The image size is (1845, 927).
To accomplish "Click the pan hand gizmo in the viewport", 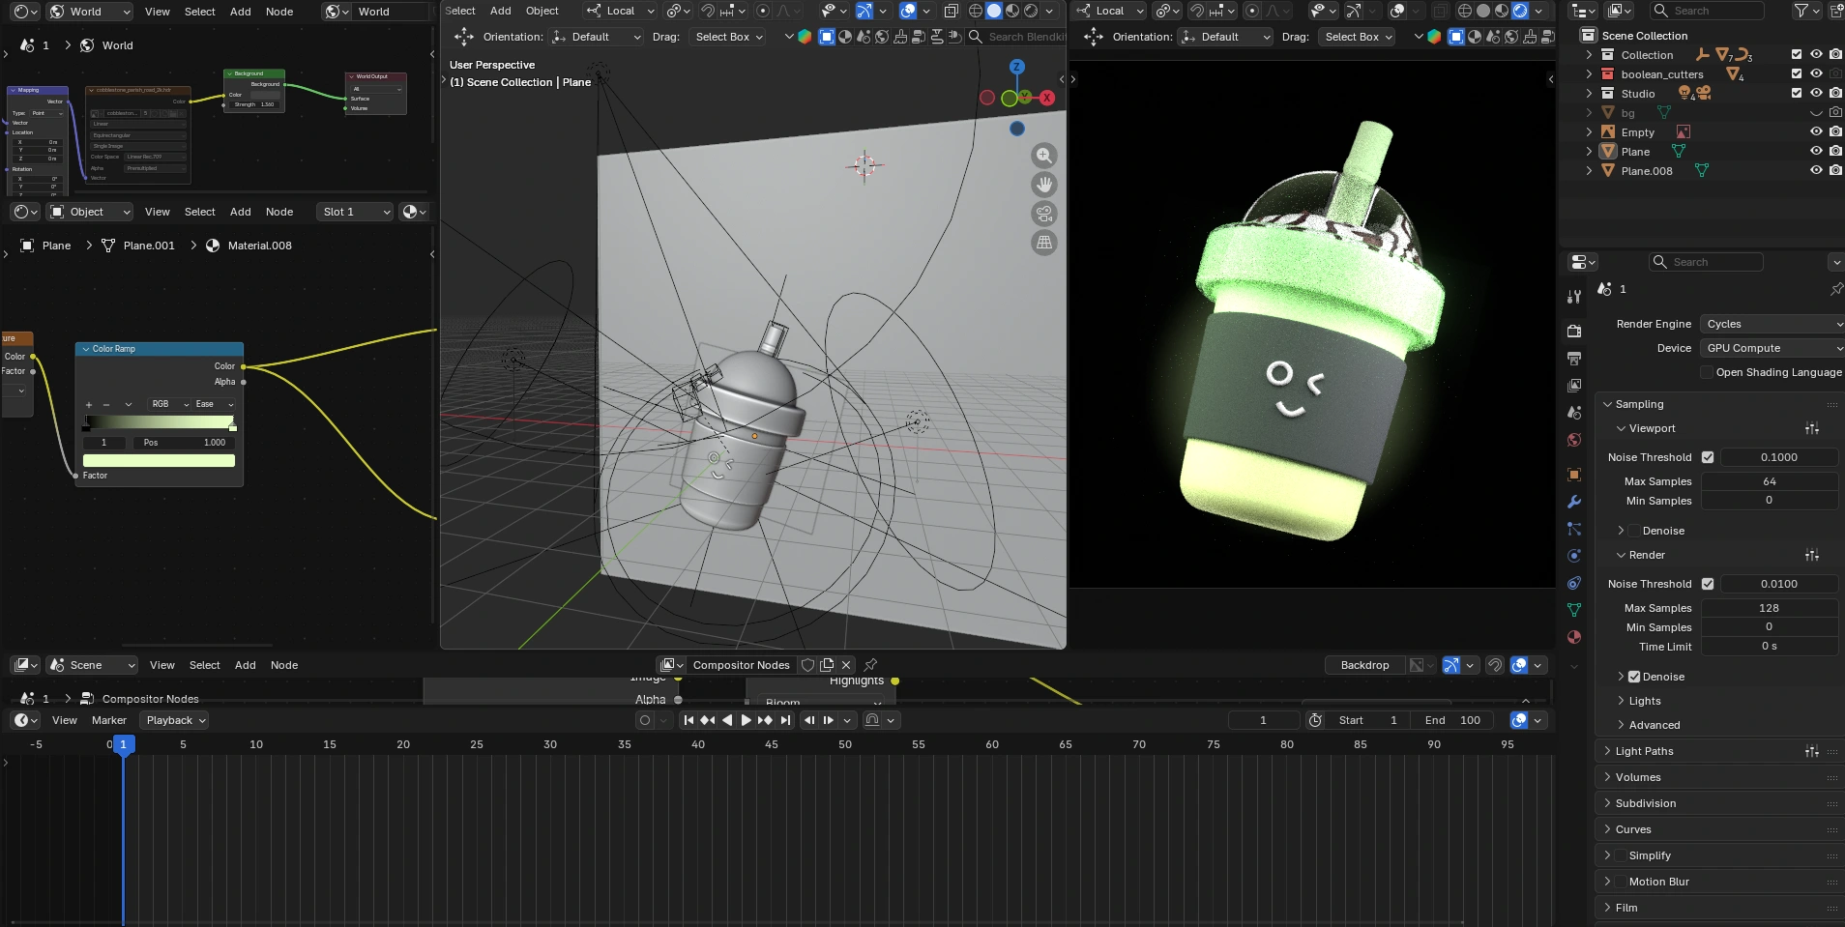I will point(1044,185).
